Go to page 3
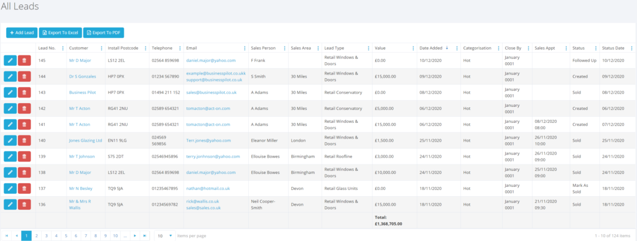Viewport: 637px width, 241px height. [46, 236]
